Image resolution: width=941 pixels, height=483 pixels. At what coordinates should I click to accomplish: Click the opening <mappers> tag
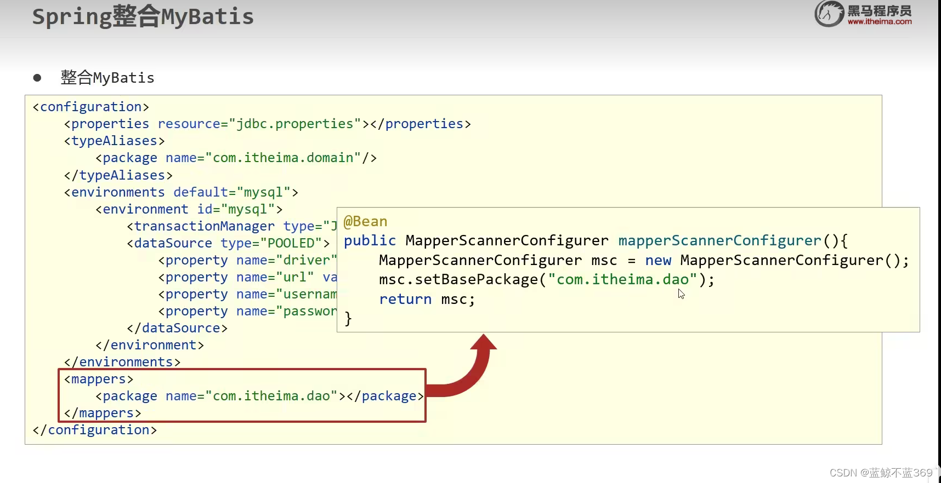(99, 379)
